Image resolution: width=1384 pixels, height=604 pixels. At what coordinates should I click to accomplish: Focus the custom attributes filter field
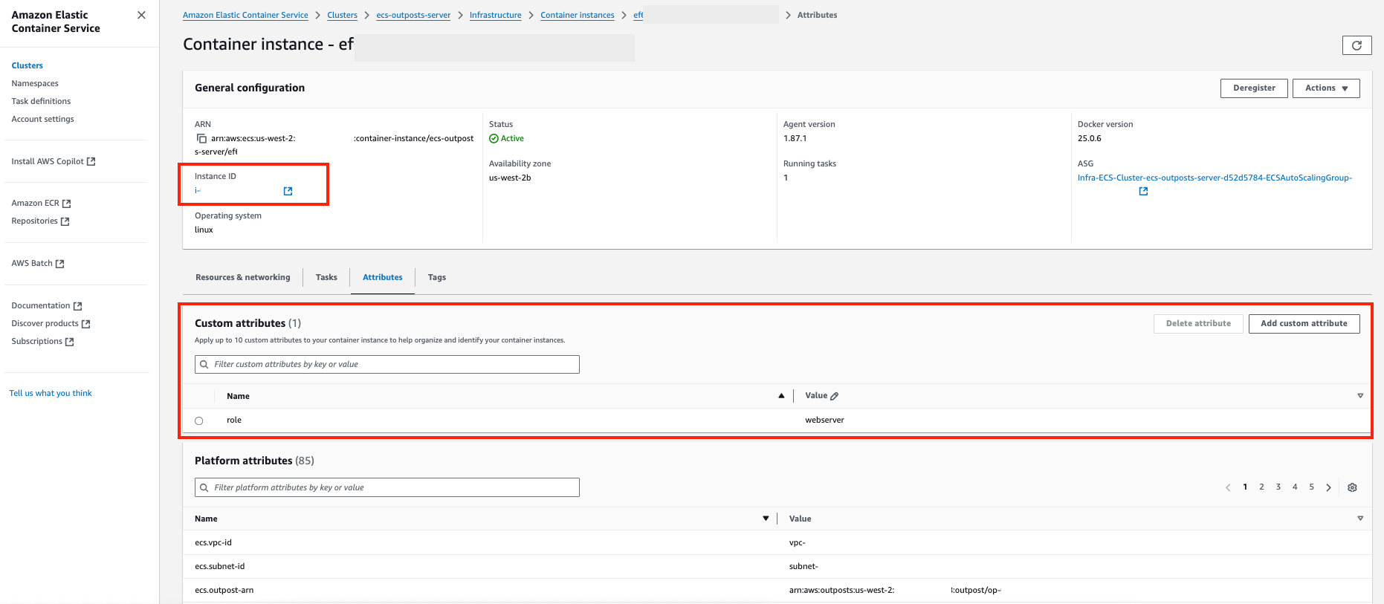pyautogui.click(x=387, y=364)
